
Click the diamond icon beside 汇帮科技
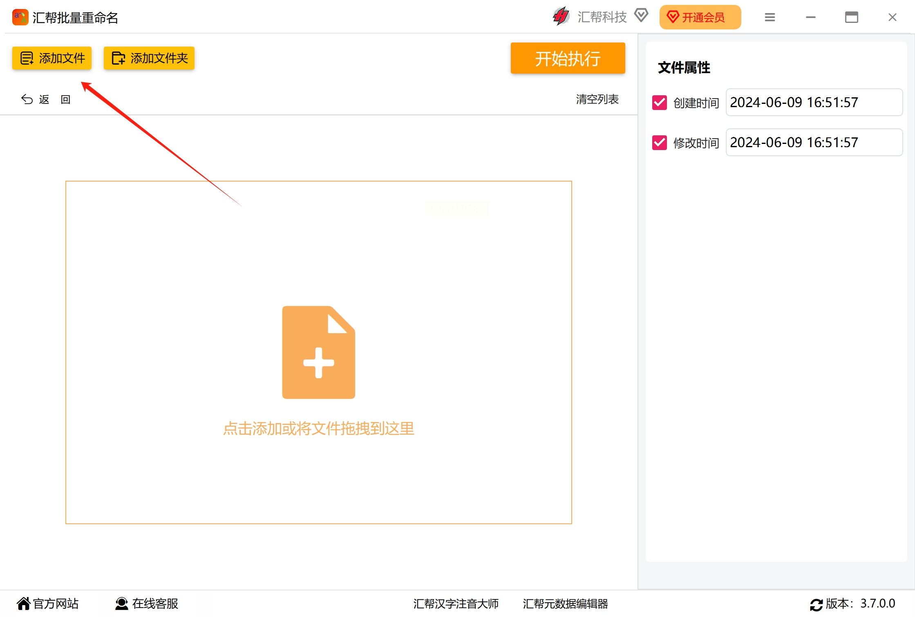641,16
